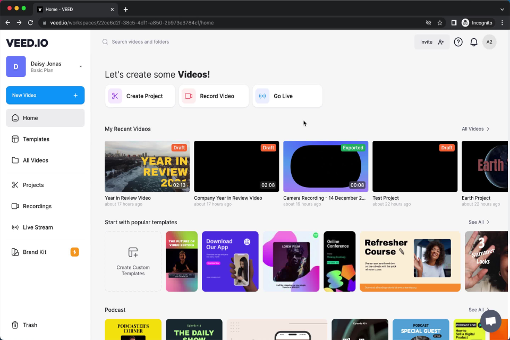The width and height of the screenshot is (510, 340).
Task: Open the Camera Recording thumbnail
Action: pyautogui.click(x=326, y=166)
